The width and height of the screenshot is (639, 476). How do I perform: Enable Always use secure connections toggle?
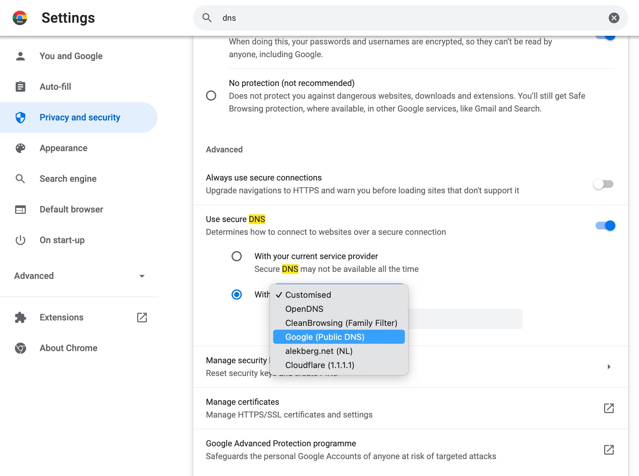(603, 184)
